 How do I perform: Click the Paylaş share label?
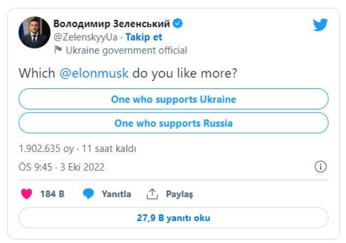tap(179, 194)
